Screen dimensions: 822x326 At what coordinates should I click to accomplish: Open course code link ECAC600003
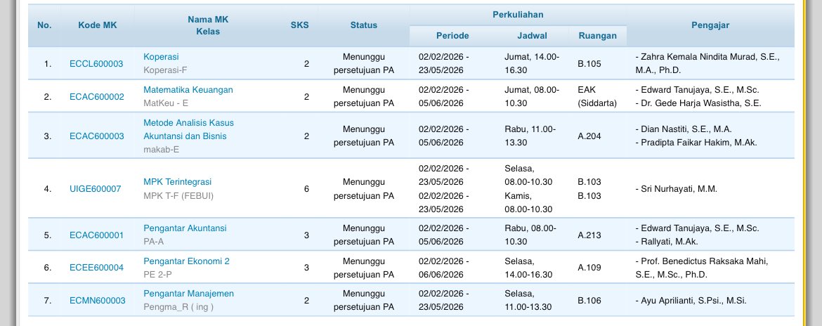click(x=97, y=136)
